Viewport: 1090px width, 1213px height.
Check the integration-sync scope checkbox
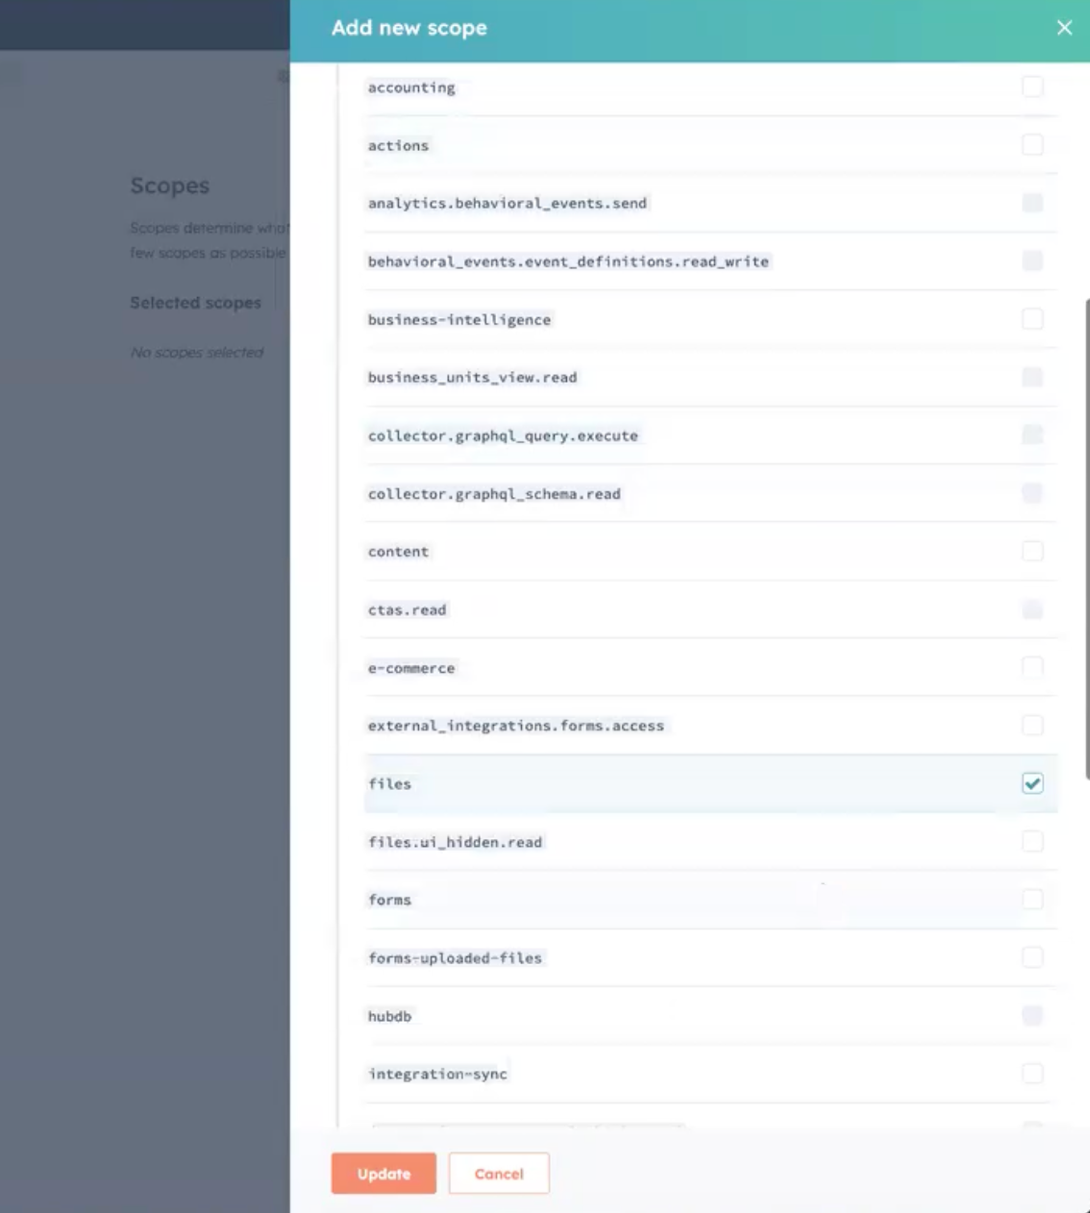click(x=1032, y=1074)
